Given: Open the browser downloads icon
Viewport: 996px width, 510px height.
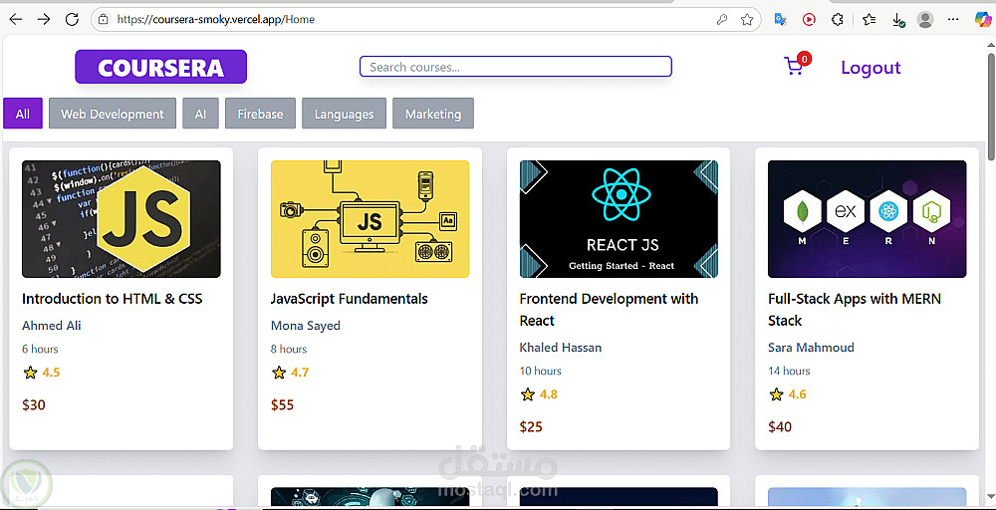Looking at the screenshot, I should click(x=897, y=19).
